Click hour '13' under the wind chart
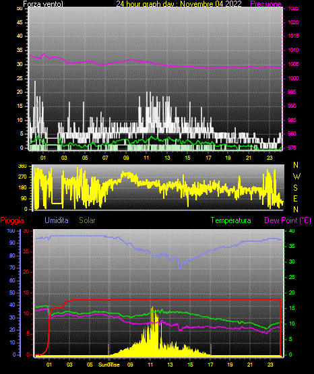This screenshot has height=374, width=314. [167, 158]
